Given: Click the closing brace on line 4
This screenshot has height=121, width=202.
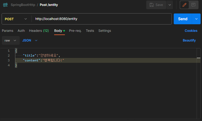Looking at the screenshot, I should click(x=16, y=65).
